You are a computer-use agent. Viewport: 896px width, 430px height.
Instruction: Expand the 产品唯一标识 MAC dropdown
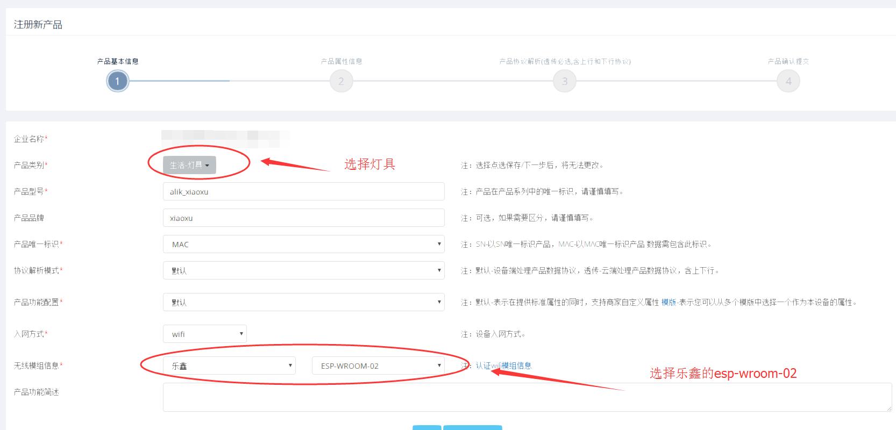pyautogui.click(x=304, y=244)
